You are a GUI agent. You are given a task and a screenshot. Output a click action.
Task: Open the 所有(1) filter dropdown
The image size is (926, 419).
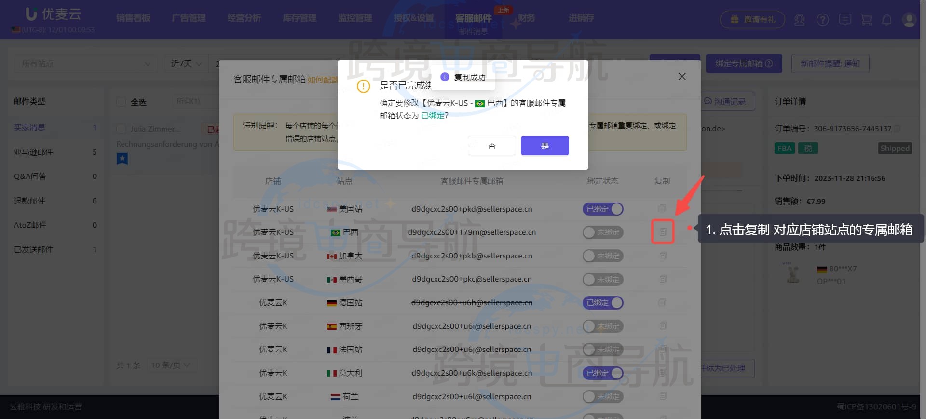pyautogui.click(x=195, y=101)
